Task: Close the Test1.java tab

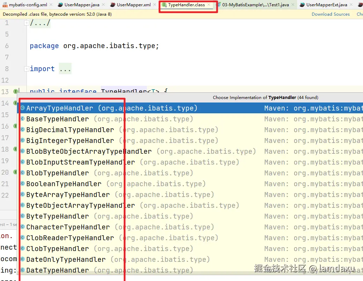Action: tap(293, 5)
